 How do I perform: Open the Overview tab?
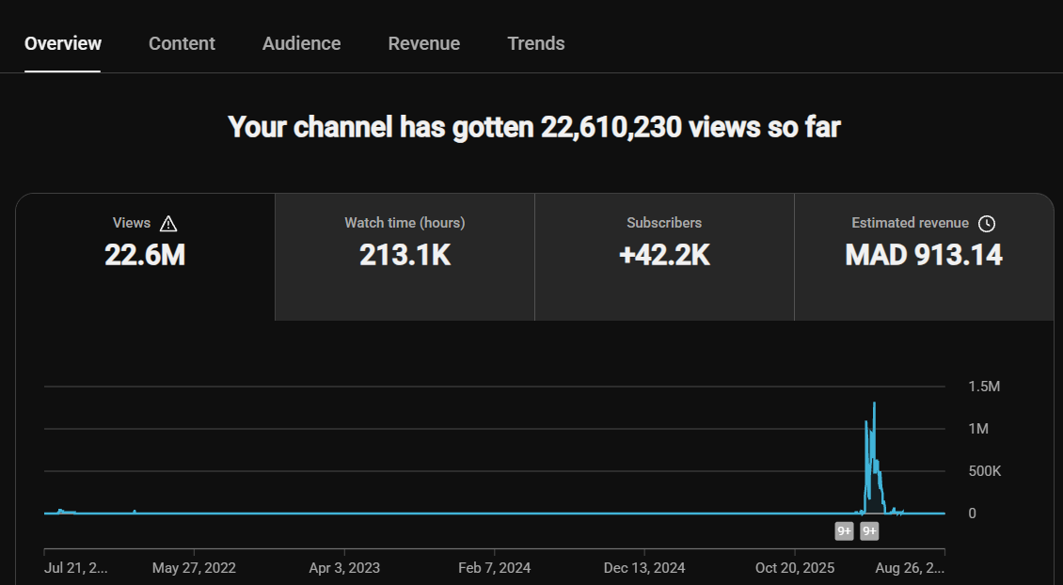[x=62, y=43]
